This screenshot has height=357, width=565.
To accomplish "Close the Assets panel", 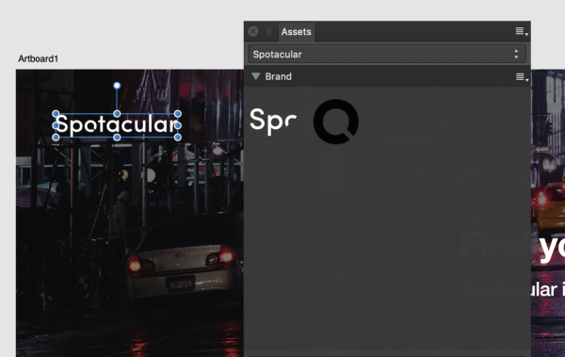I will click(x=253, y=31).
